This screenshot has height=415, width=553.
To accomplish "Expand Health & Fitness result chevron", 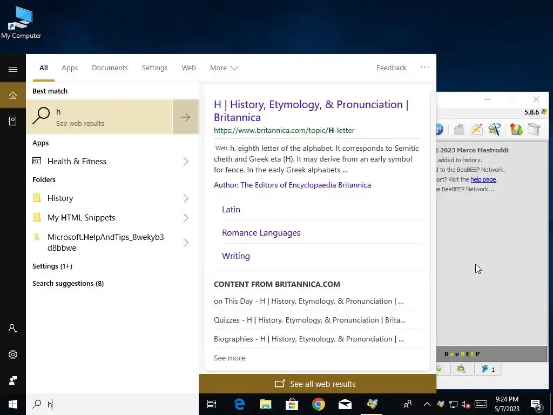I will point(186,161).
